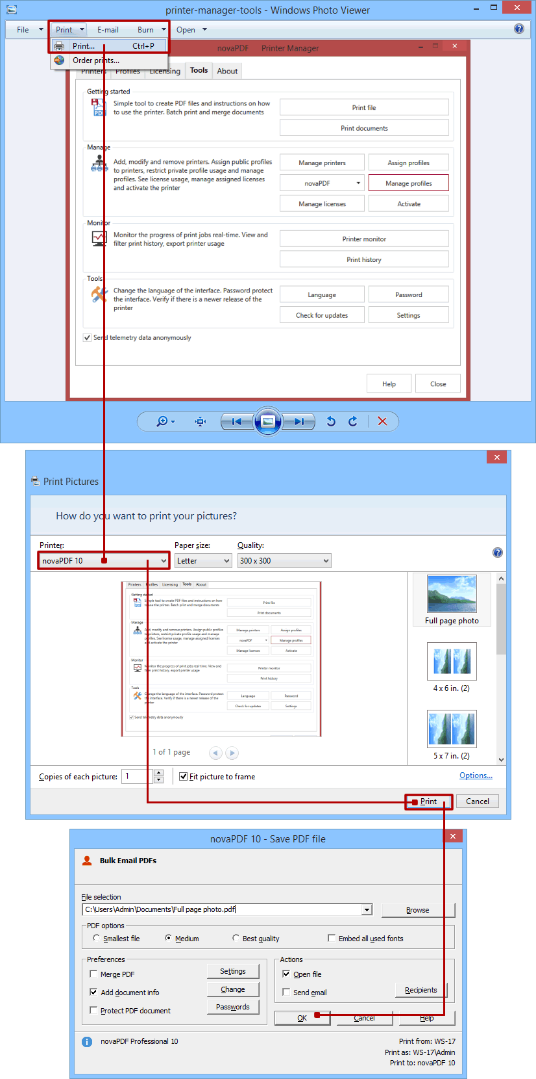Screen dimensions: 536x1079
Task: Open the Paper size Letter dropdown
Action: point(203,561)
